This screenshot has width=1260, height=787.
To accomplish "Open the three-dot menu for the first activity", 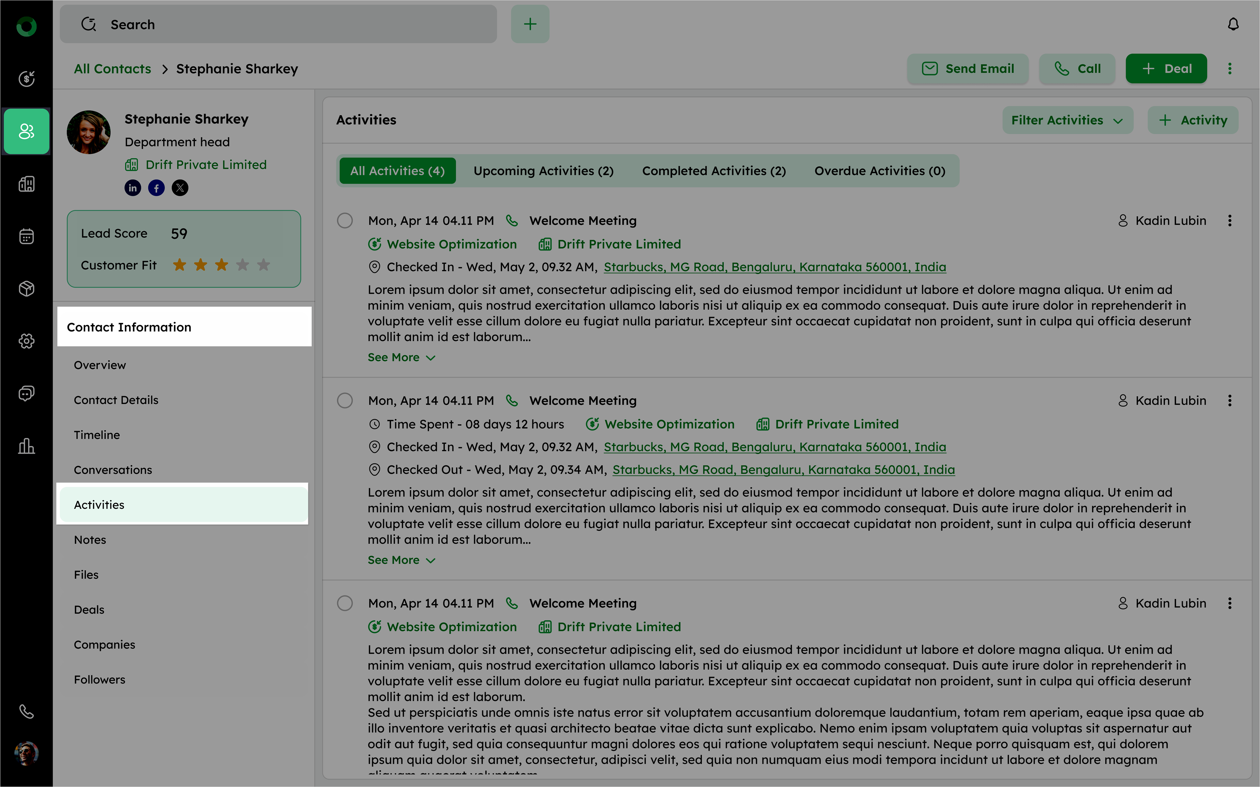I will [x=1229, y=221].
